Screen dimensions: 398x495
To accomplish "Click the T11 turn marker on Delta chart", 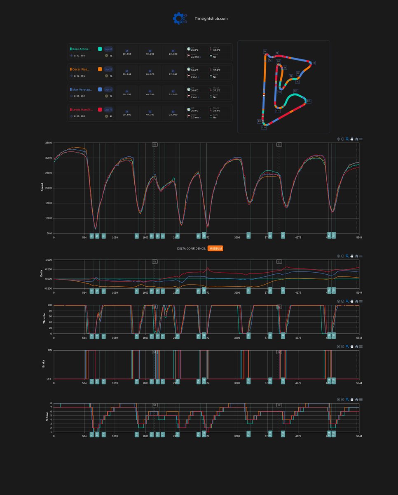I will pyautogui.click(x=248, y=290).
